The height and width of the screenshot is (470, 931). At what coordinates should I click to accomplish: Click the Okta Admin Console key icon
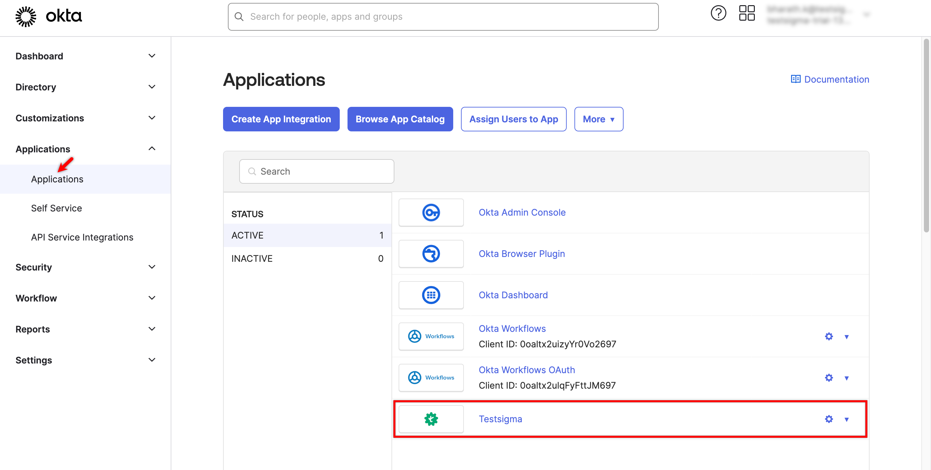[431, 212]
